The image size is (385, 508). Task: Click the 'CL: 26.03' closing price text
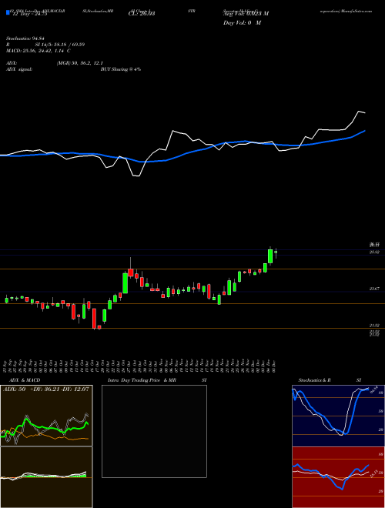[142, 13]
